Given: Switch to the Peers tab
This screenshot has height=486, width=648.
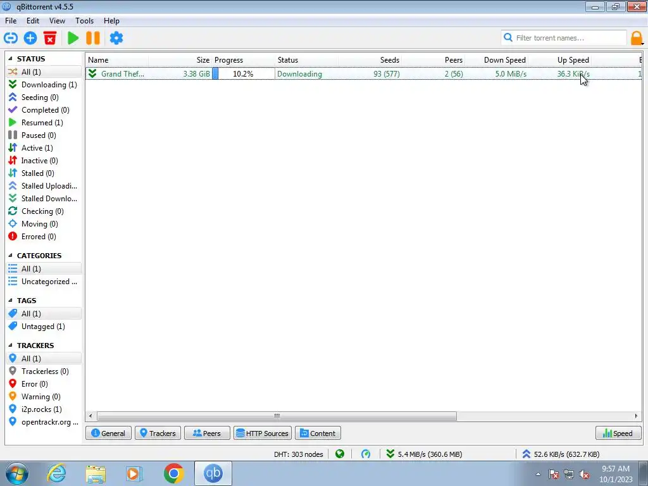Looking at the screenshot, I should pos(207,433).
